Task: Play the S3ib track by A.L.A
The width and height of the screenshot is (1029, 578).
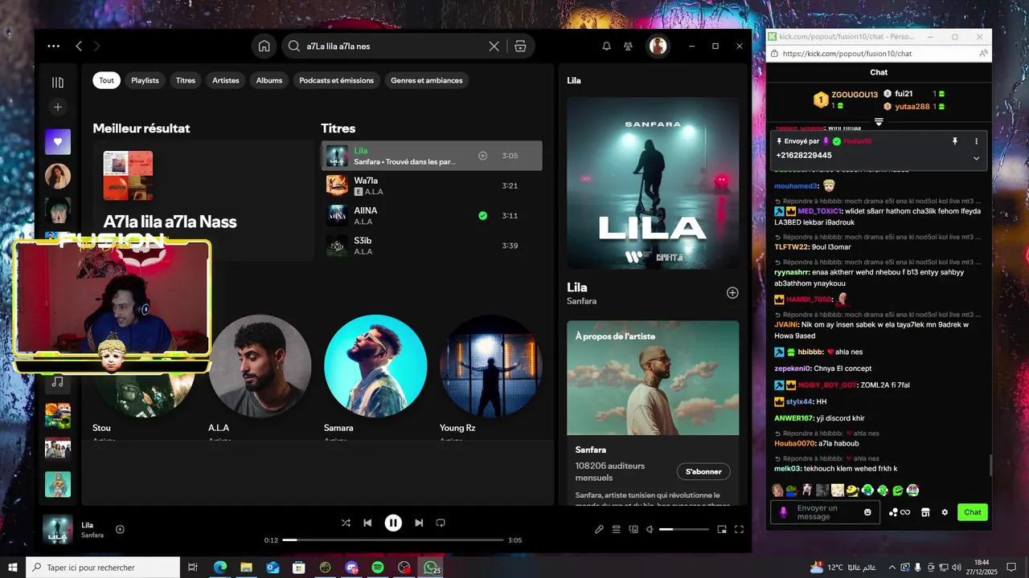Action: pos(432,246)
